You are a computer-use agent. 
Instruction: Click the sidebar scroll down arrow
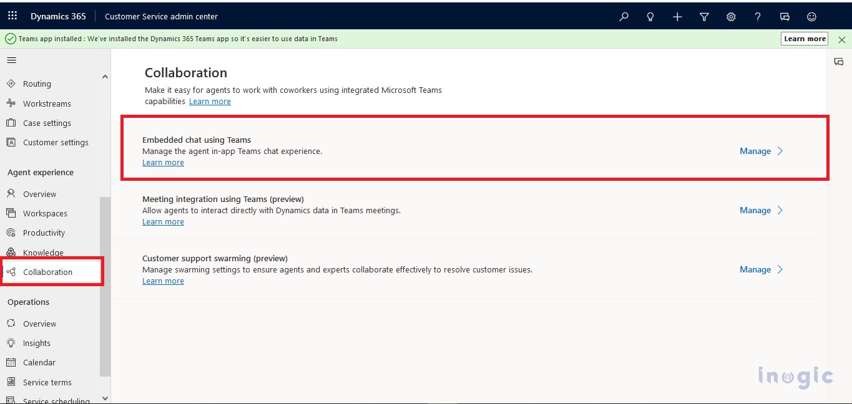105,398
